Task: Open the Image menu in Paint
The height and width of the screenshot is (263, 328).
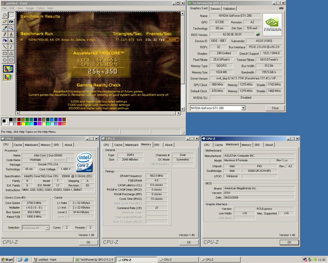Action: tap(30, 8)
